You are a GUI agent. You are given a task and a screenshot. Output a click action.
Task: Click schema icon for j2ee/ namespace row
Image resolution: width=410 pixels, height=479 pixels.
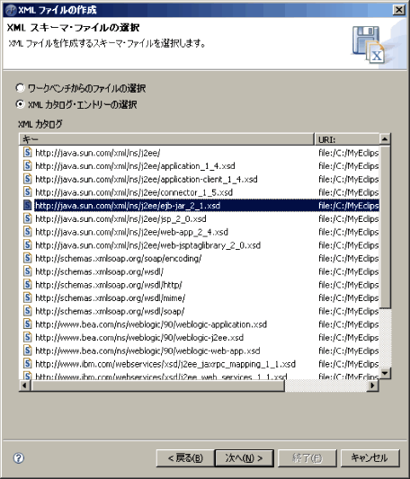[28, 152]
